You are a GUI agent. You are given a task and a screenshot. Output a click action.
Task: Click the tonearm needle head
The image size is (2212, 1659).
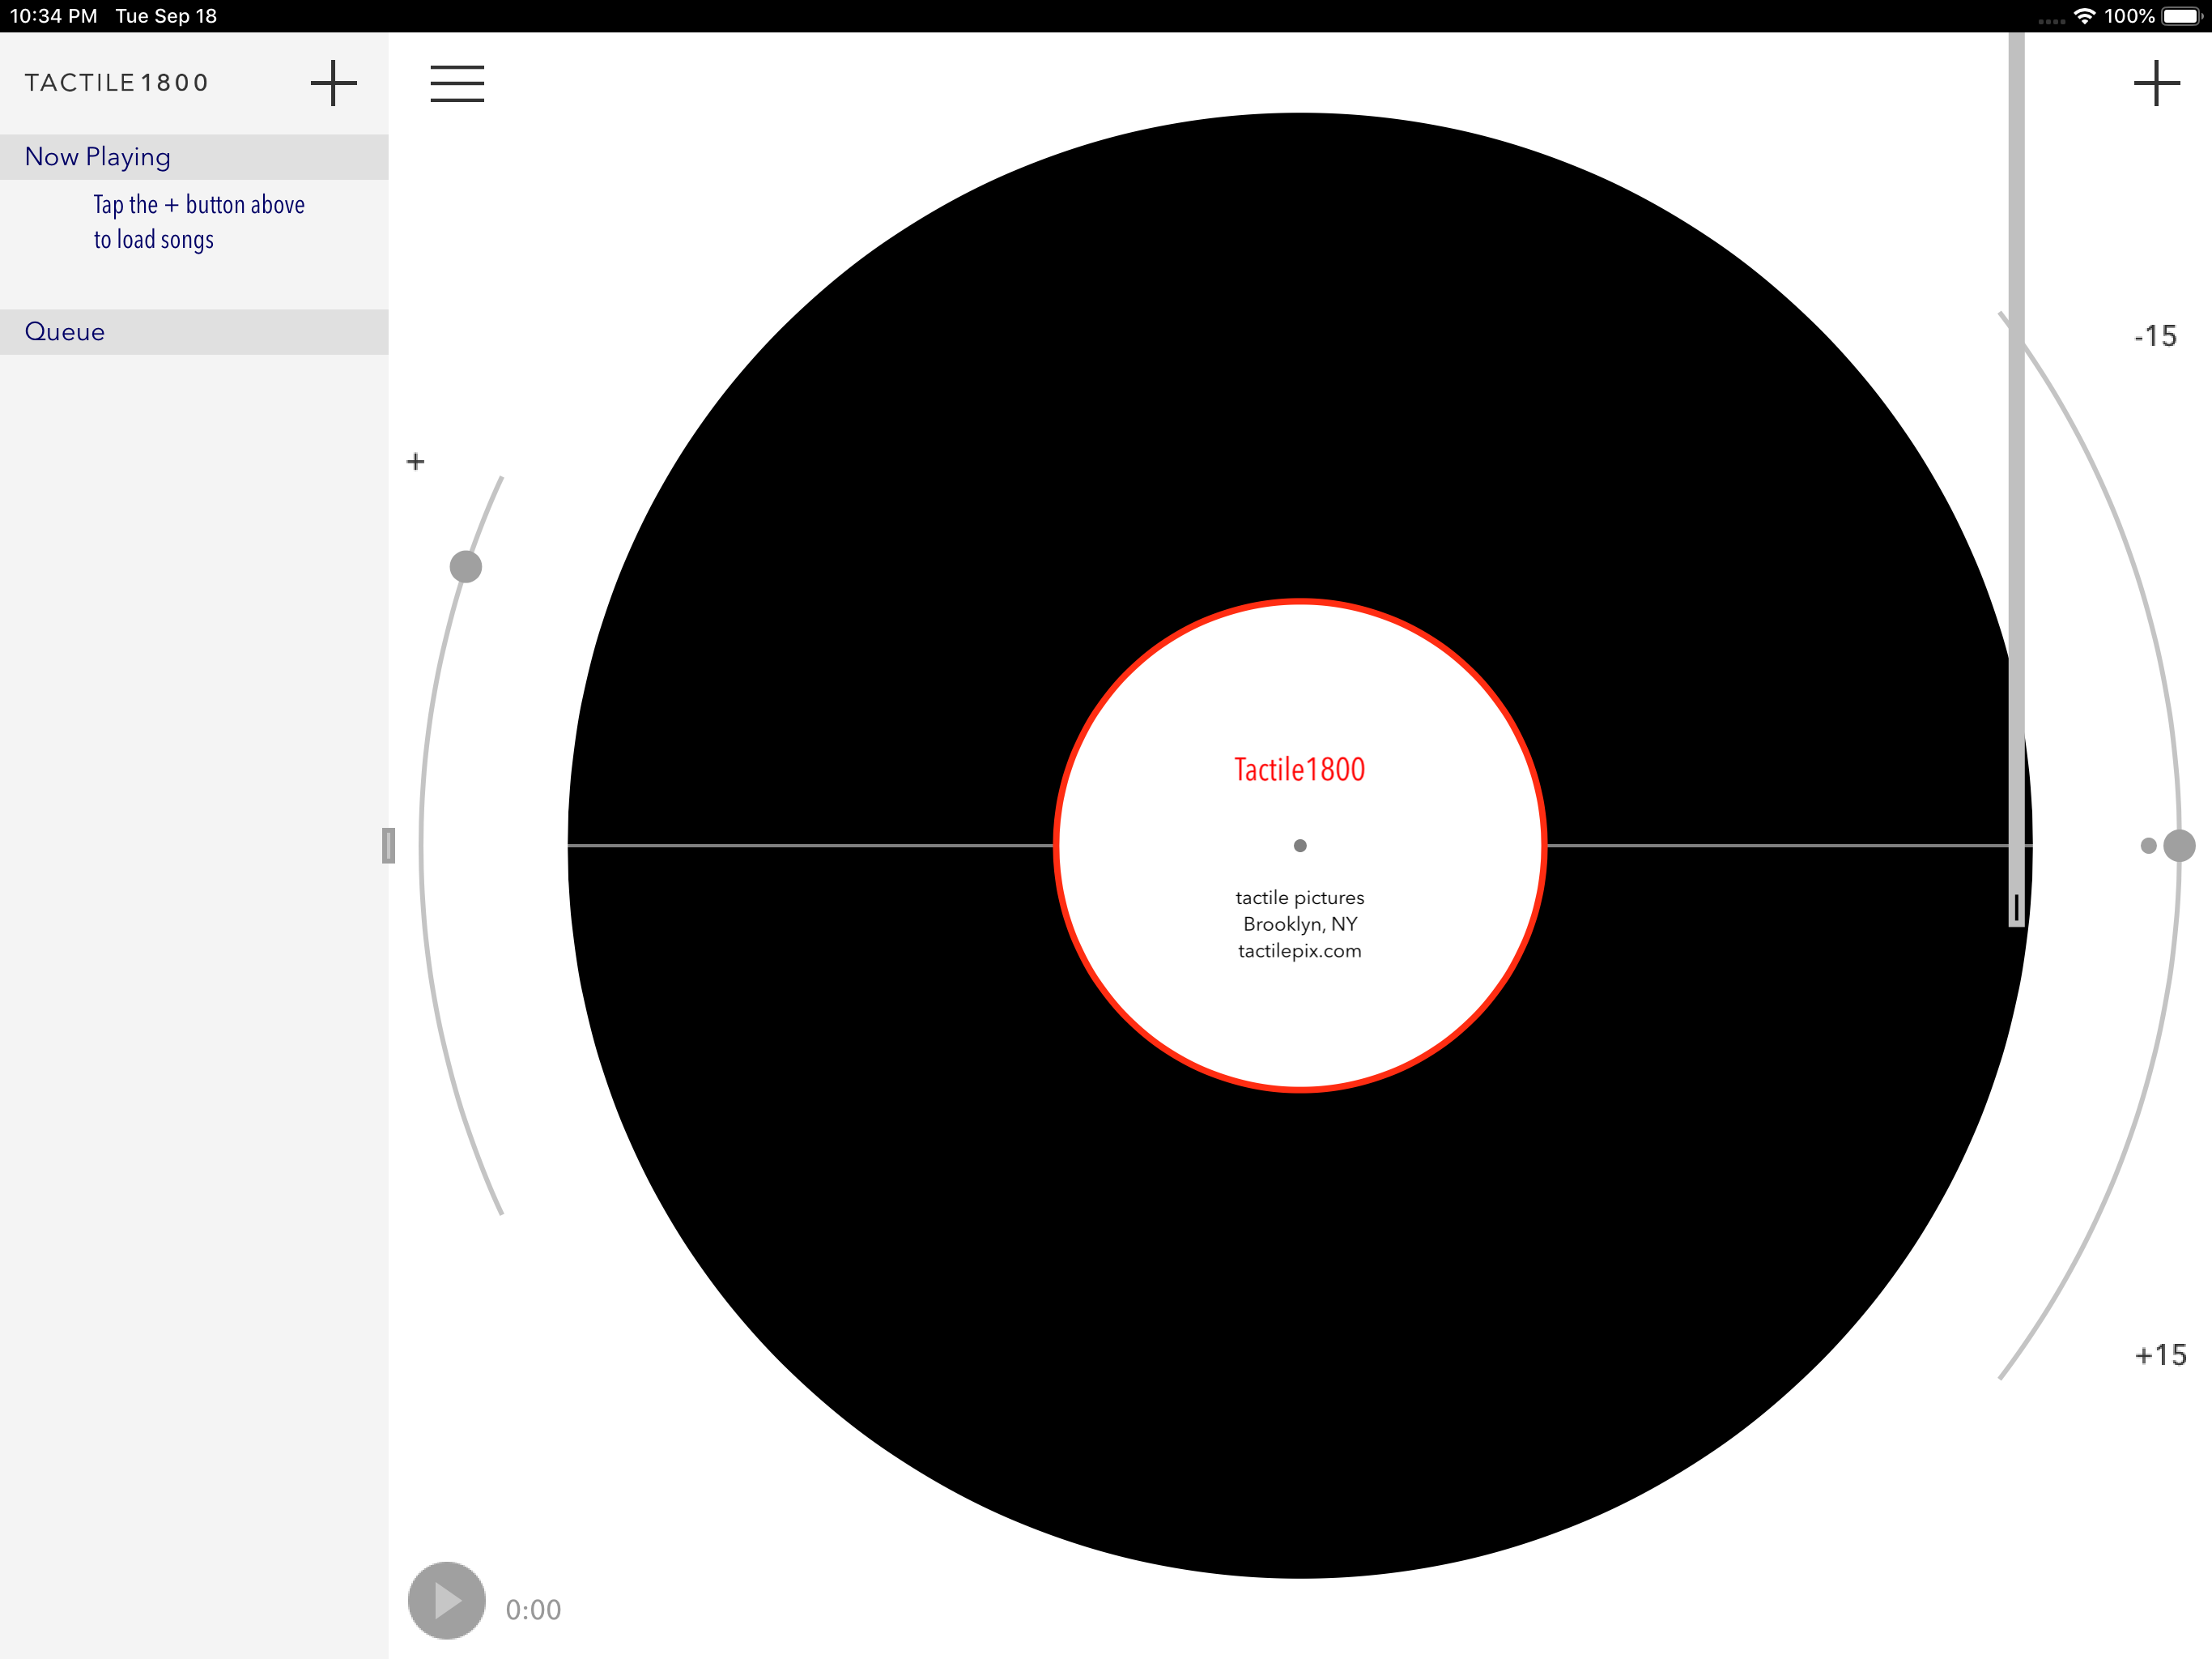point(2016,907)
